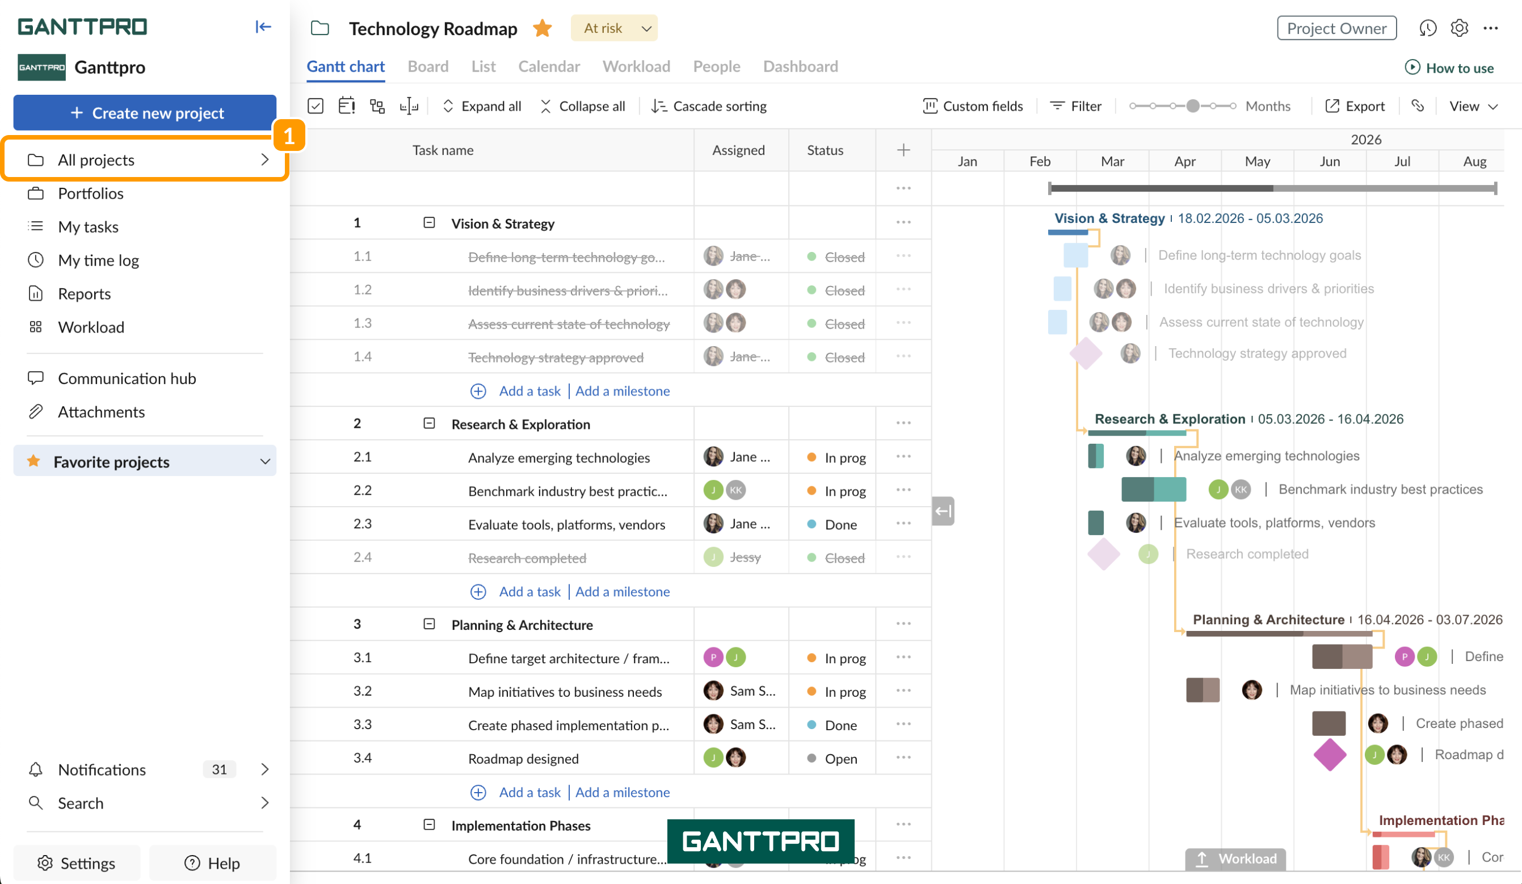Open the Dashboard tab
This screenshot has height=884, width=1522.
[800, 66]
